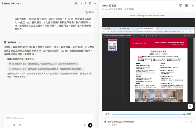
Task: Click the browser profile avatar icon
Action: (x=190, y=32)
